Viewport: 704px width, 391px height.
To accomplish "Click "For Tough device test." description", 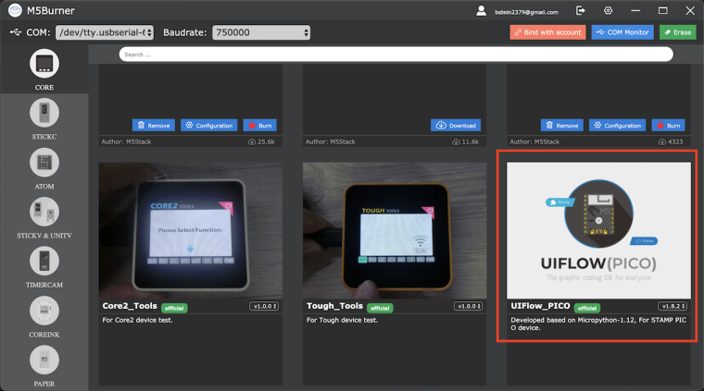I will [x=342, y=320].
